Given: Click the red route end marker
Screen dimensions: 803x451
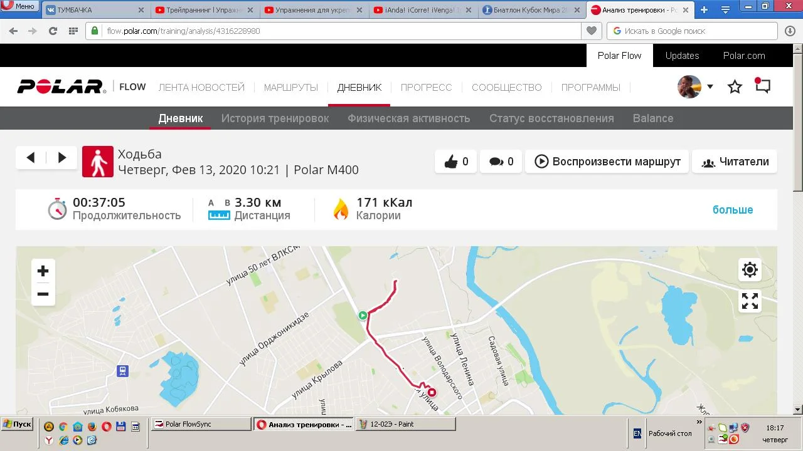Looking at the screenshot, I should 432,393.
